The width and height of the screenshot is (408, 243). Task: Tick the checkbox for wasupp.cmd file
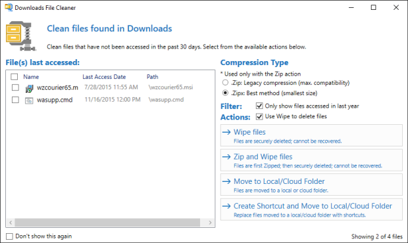click(15, 100)
